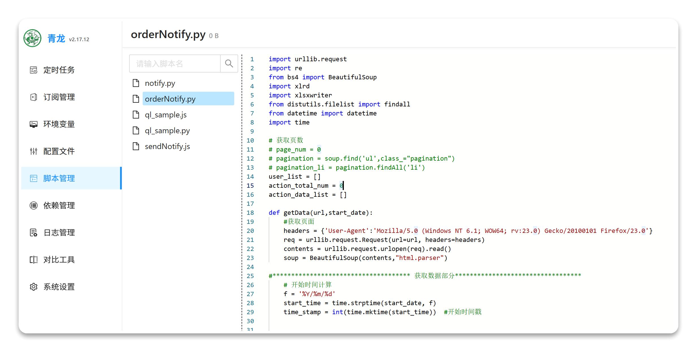Click version label v2.17.12
The height and width of the screenshot is (352, 697).
coord(79,40)
